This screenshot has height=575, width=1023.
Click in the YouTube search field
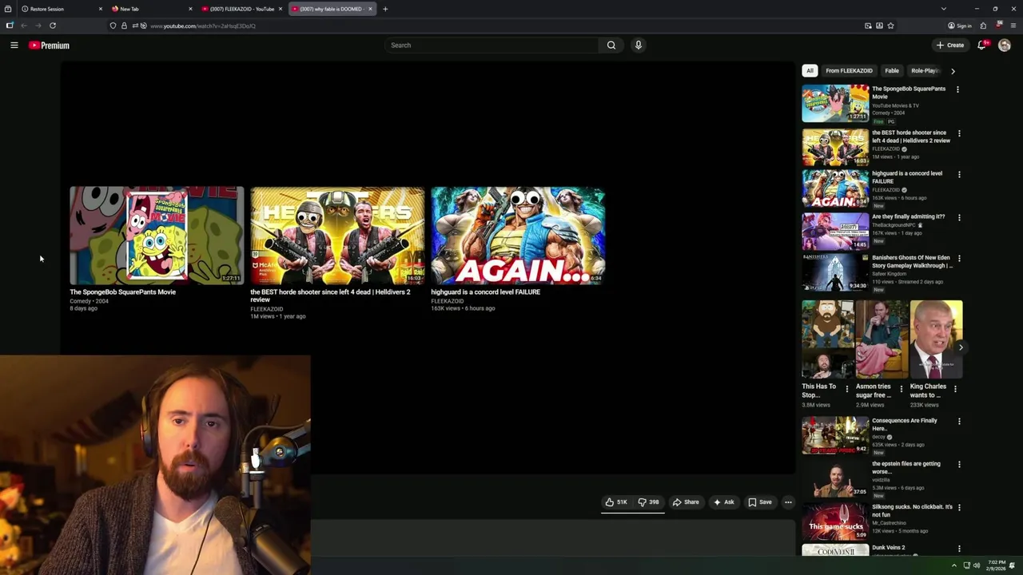pos(492,46)
